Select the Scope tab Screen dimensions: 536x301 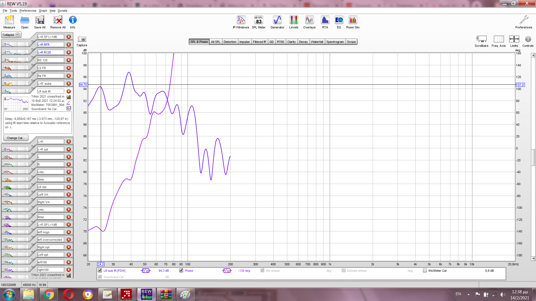tap(351, 42)
